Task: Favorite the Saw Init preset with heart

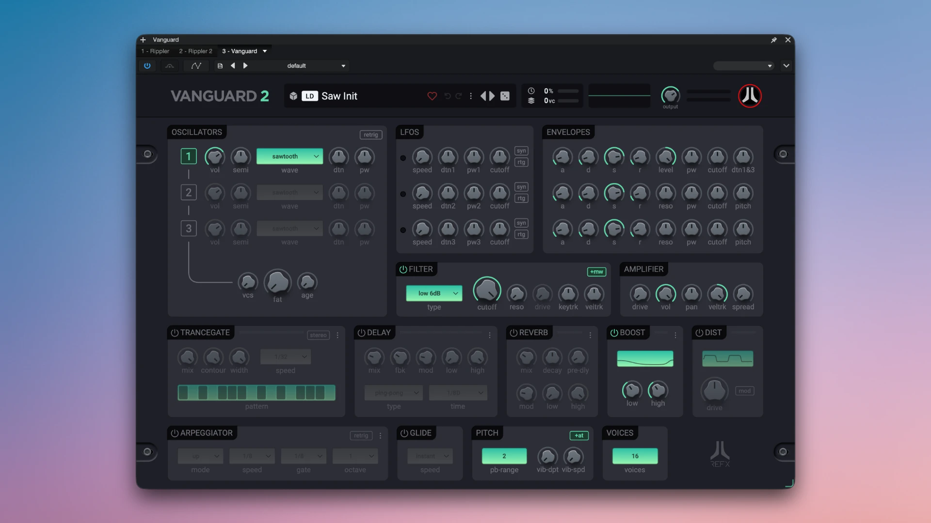Action: pos(432,96)
